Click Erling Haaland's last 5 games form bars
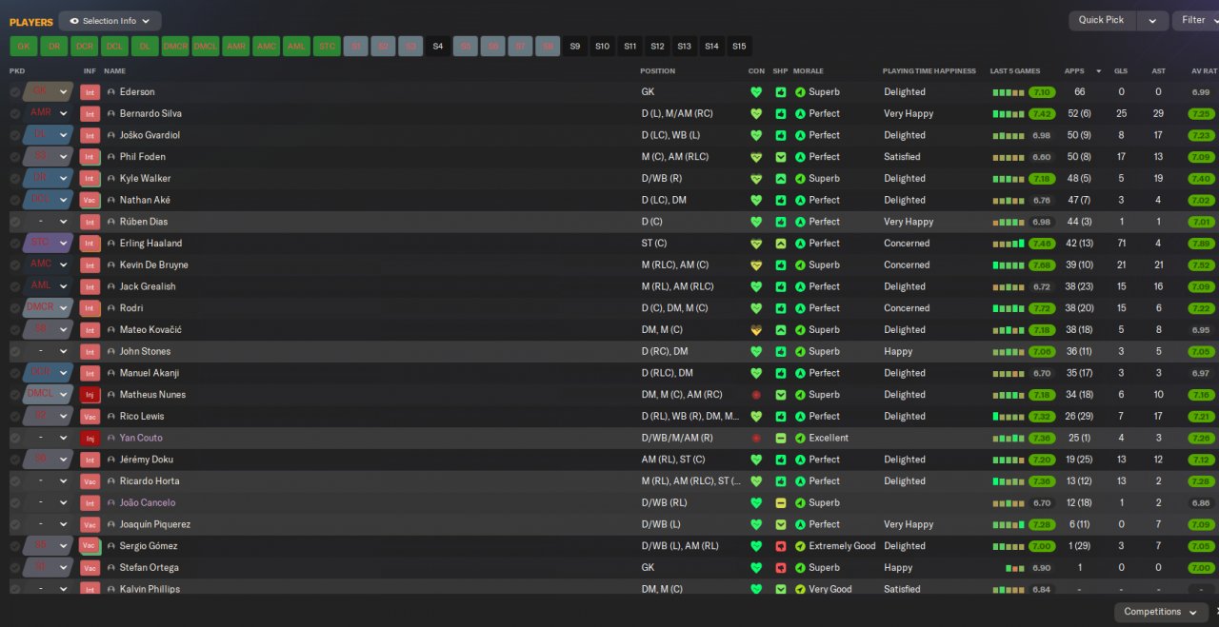Image resolution: width=1219 pixels, height=627 pixels. (x=1009, y=244)
